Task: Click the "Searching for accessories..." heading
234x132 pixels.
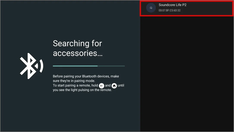Action: point(78,48)
